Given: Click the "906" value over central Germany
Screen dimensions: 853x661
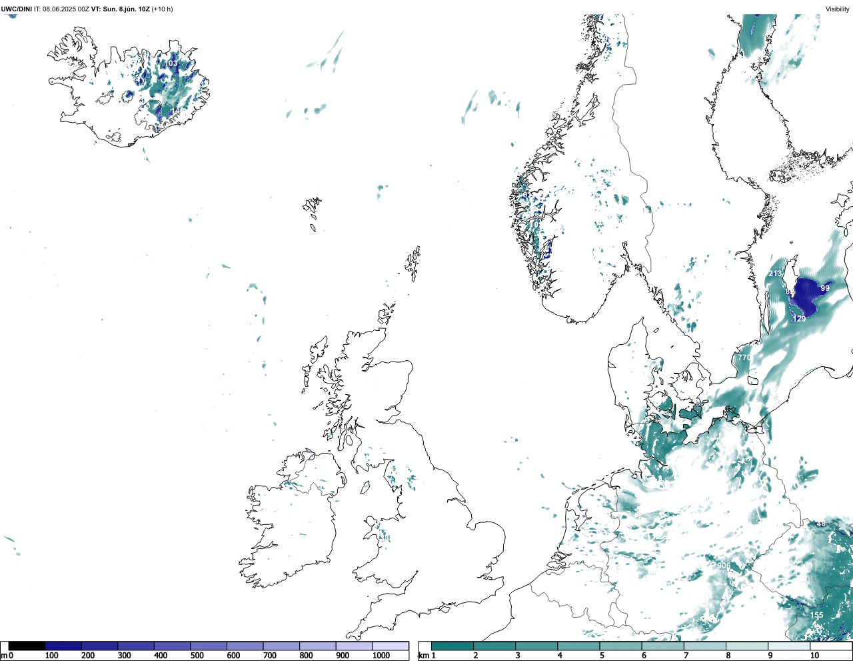Looking at the screenshot, I should point(724,566).
